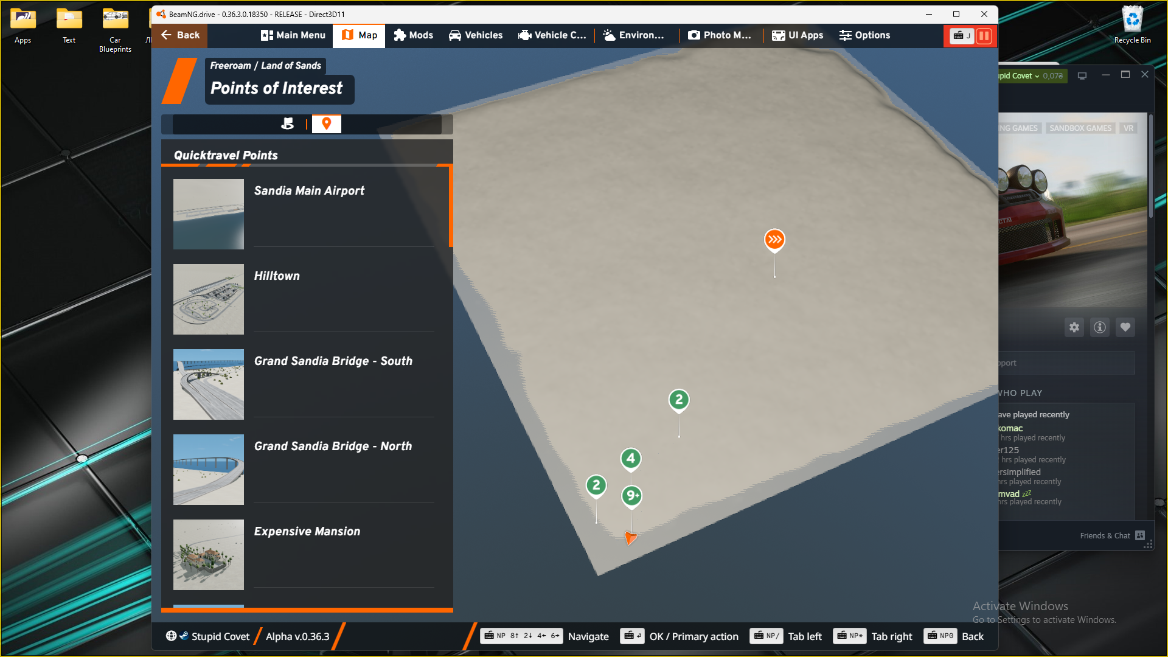
Task: Click the Hilltown thumbnail image
Action: point(209,299)
